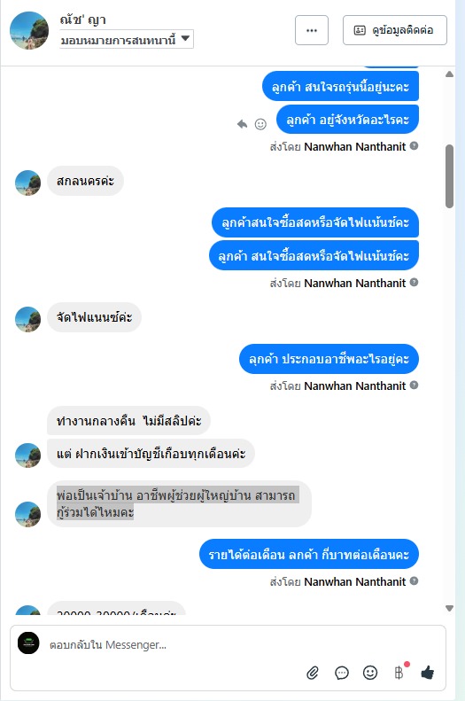Click customer profile picture in header
This screenshot has width=465, height=701.
(29, 30)
